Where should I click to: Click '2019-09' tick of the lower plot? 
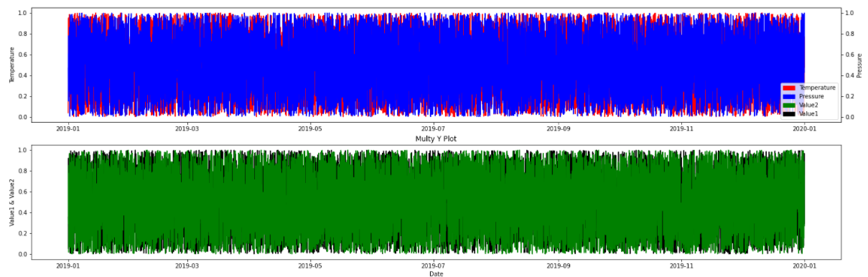558,266
